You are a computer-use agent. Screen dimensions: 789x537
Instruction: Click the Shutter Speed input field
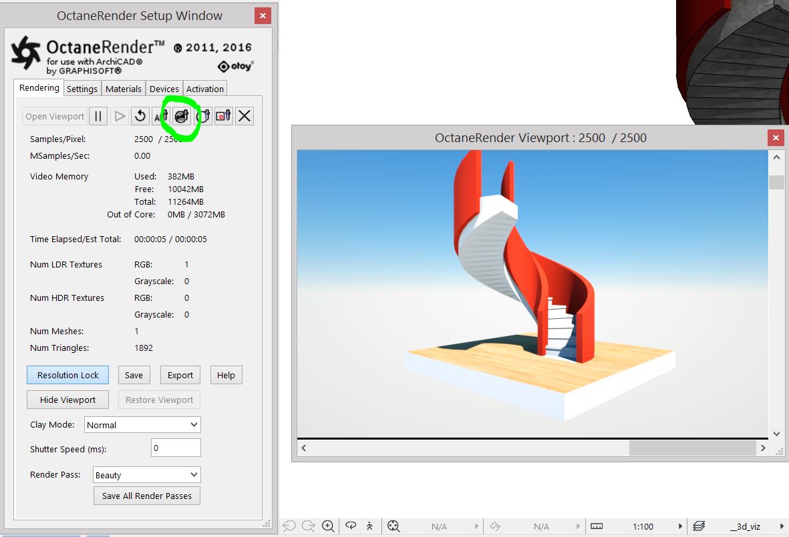176,448
